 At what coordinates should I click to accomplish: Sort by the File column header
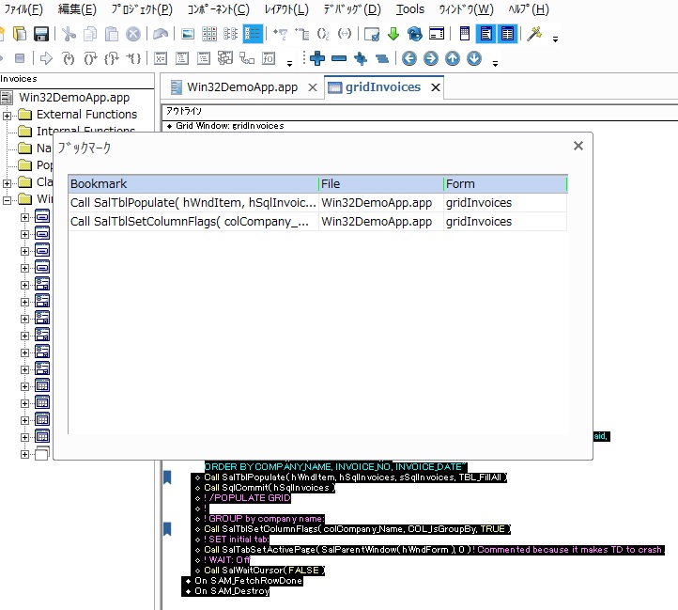[381, 183]
